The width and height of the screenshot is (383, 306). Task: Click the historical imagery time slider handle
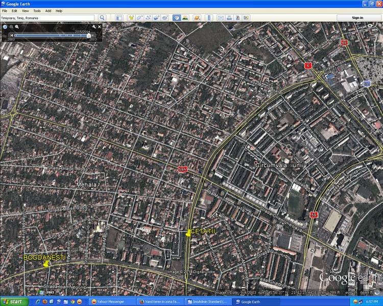pyautogui.click(x=89, y=35)
